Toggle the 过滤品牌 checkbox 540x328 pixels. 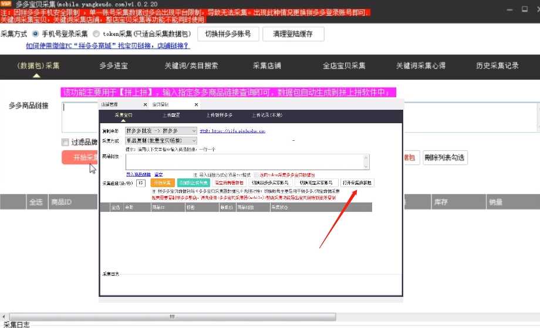pyautogui.click(x=65, y=142)
